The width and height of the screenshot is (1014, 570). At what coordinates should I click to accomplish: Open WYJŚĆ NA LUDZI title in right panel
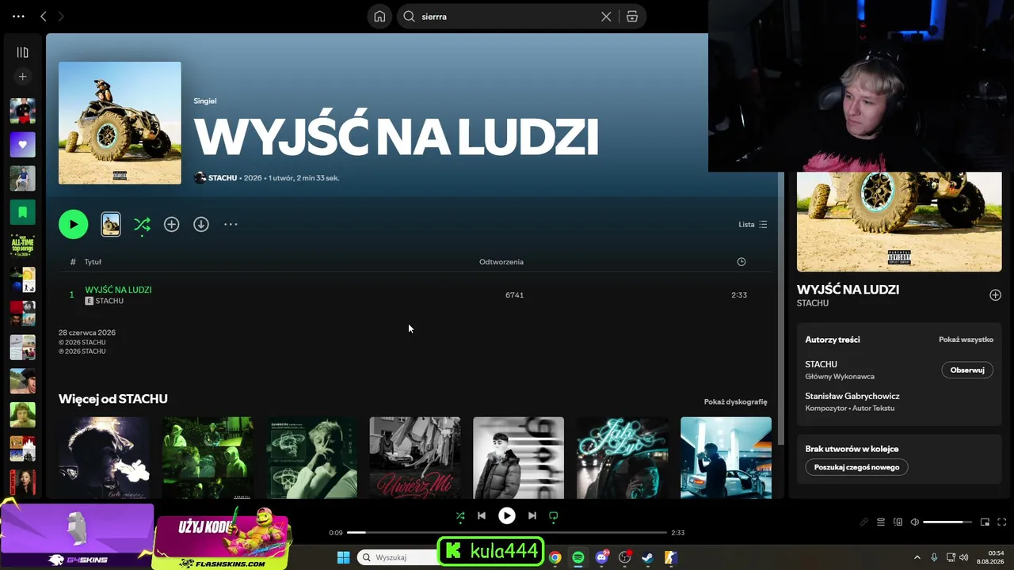click(848, 290)
